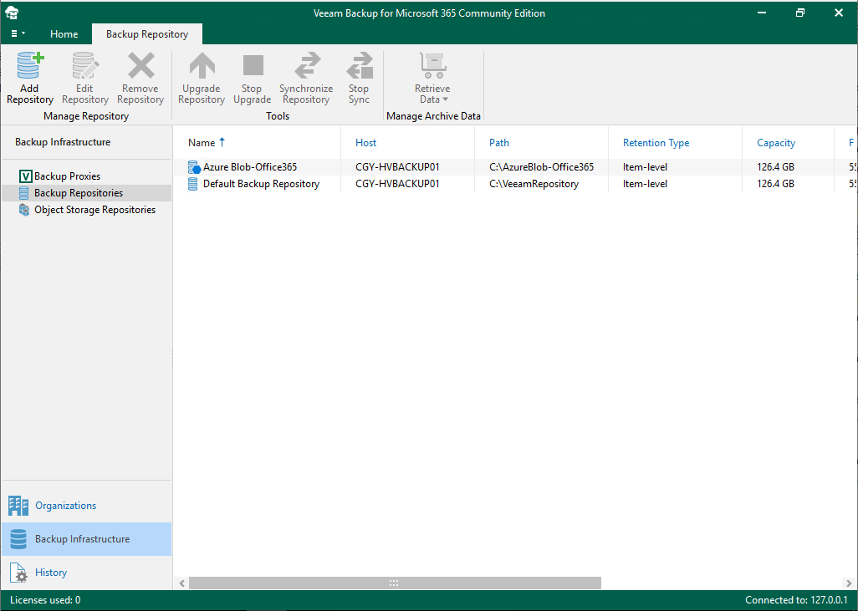This screenshot has width=858, height=611.
Task: Restore down the Veeam window
Action: [x=800, y=13]
